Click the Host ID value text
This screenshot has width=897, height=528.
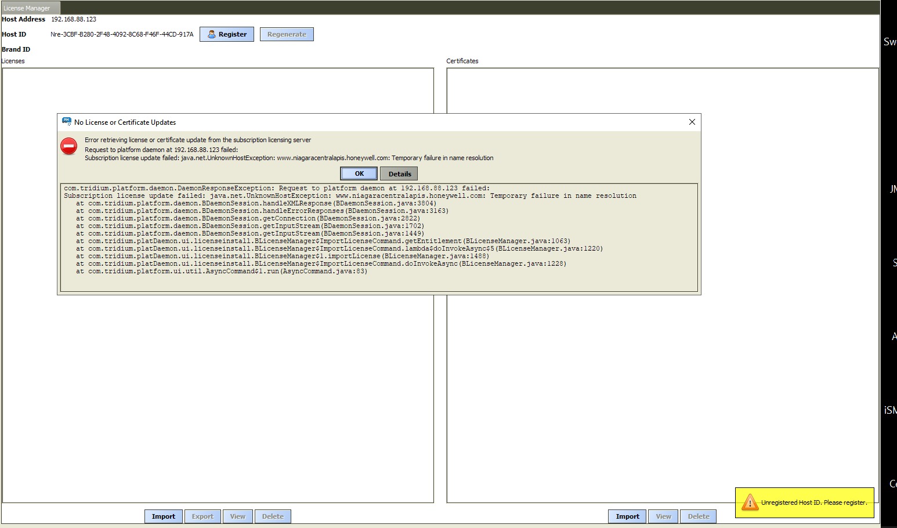pyautogui.click(x=122, y=34)
